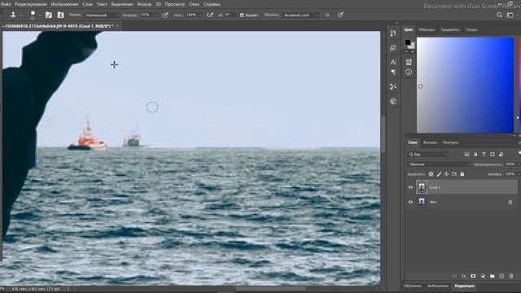Viewport: 521px width, 293px height.
Task: Toggle the Выравн. aligned checkbox
Action: coord(242,15)
